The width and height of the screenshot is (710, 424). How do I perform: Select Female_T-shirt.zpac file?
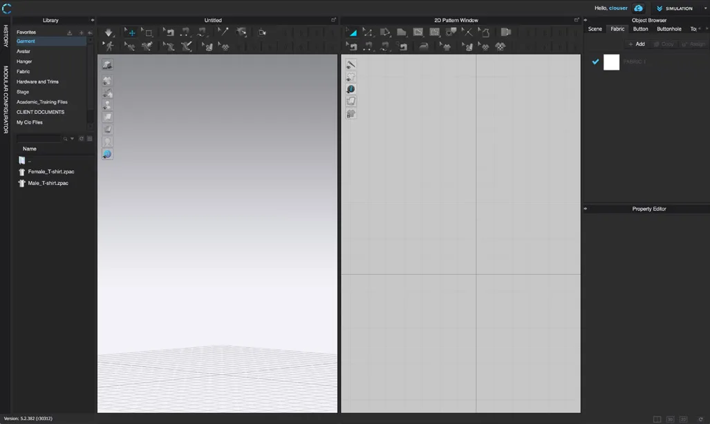coord(46,172)
